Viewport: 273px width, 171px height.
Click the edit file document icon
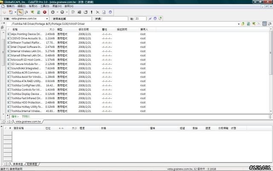[x=73, y=12]
